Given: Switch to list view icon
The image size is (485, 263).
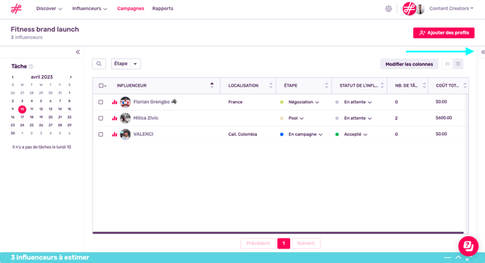Looking at the screenshot, I should point(458,64).
